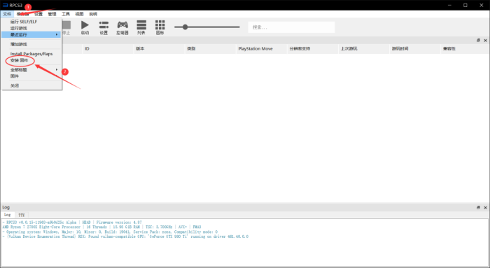Switch to the Log tab
The image size is (490, 268).
(7, 215)
